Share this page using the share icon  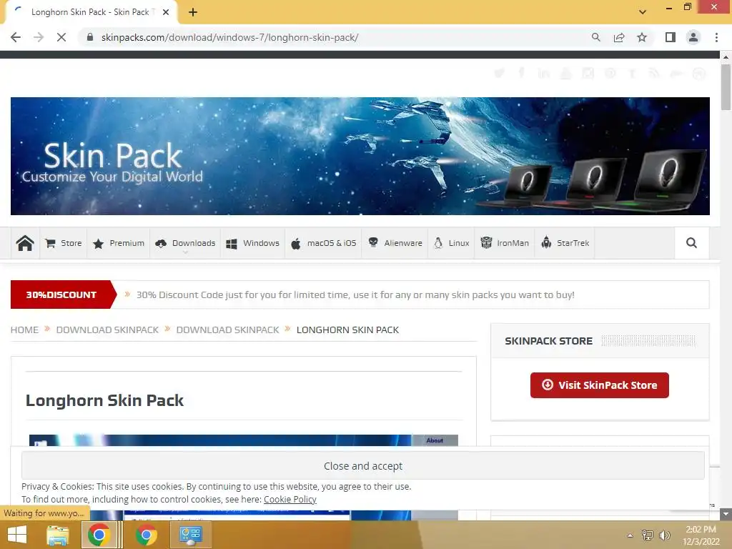(x=619, y=37)
